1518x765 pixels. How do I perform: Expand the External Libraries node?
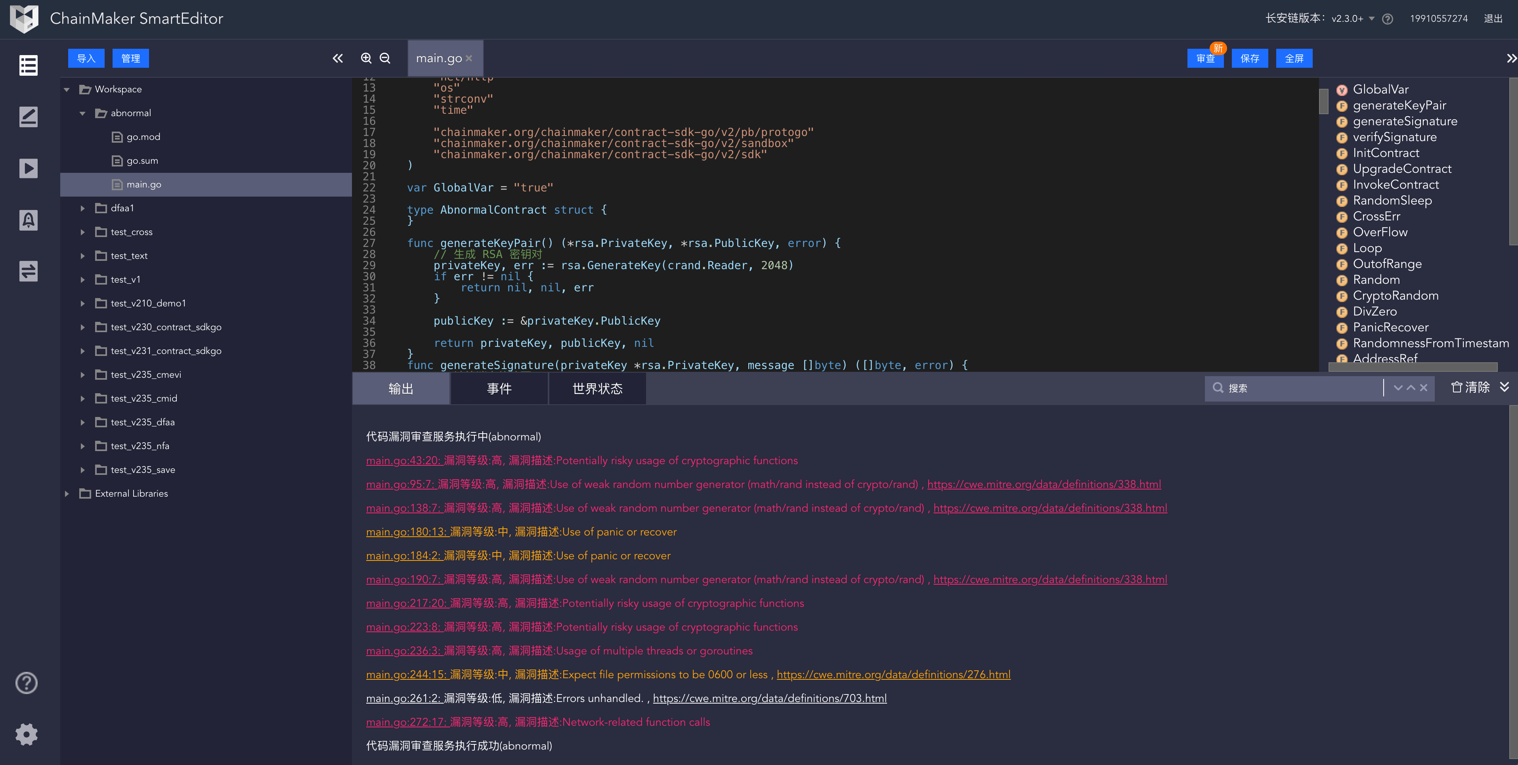click(67, 494)
